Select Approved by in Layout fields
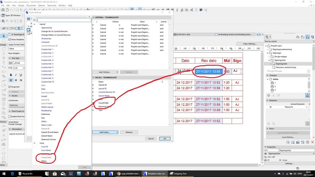315x177 pixels. [47, 28]
